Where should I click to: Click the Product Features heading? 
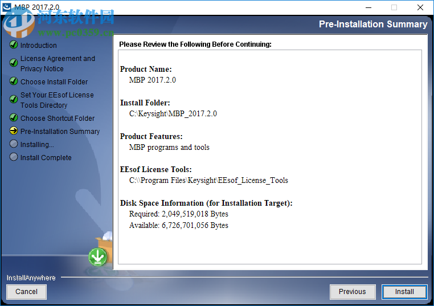pos(151,136)
